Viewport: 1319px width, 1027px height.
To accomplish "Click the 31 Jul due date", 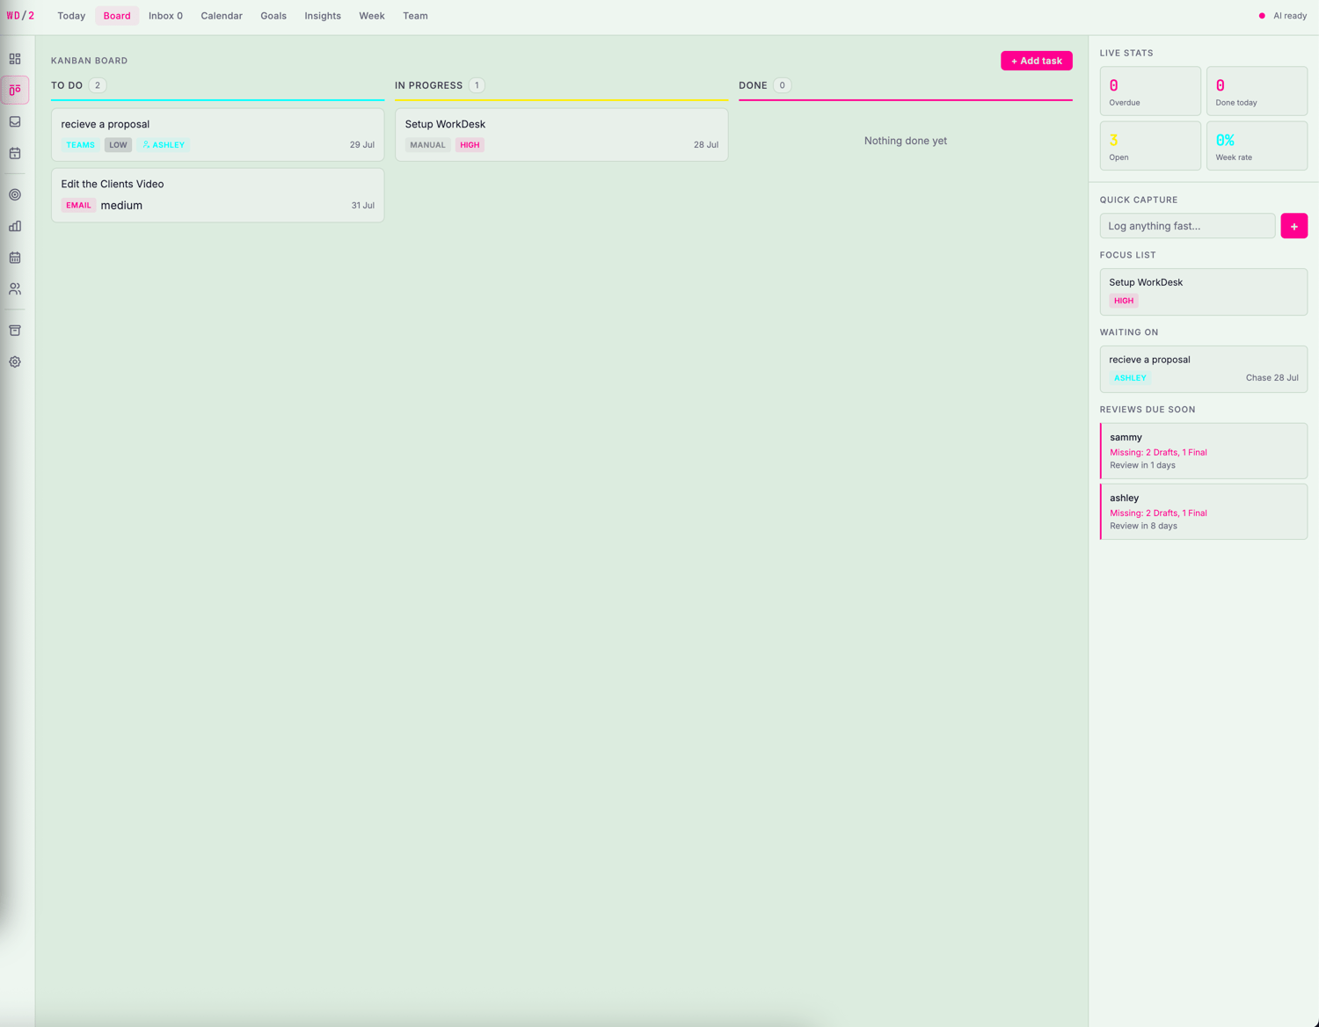I will click(363, 206).
